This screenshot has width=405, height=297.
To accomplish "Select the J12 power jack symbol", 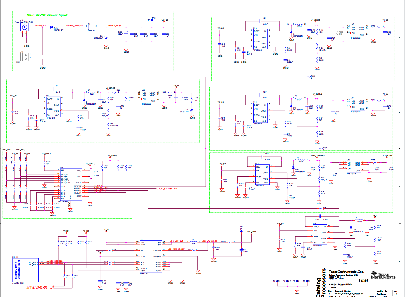I will coord(25,27).
